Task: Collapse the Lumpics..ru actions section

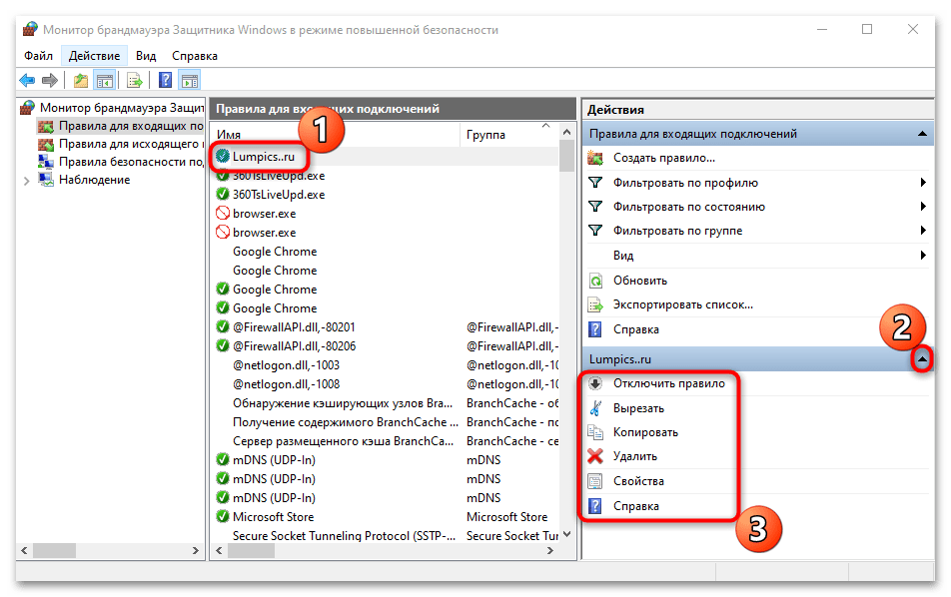Action: coord(923,358)
